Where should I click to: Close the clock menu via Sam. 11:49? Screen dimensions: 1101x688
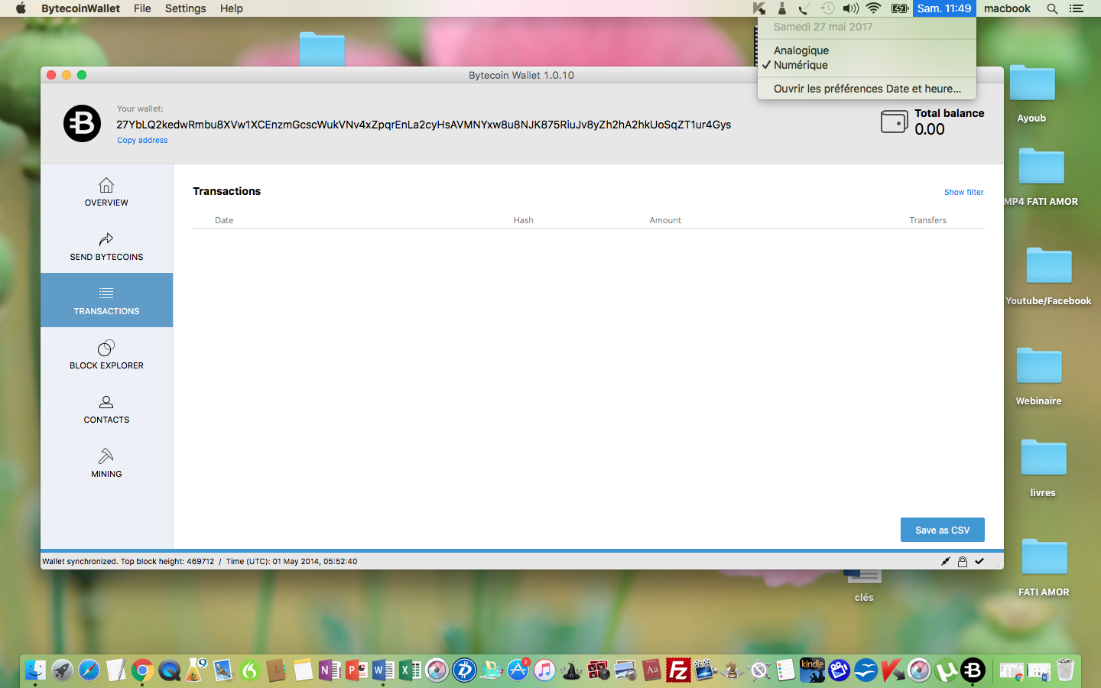[943, 8]
